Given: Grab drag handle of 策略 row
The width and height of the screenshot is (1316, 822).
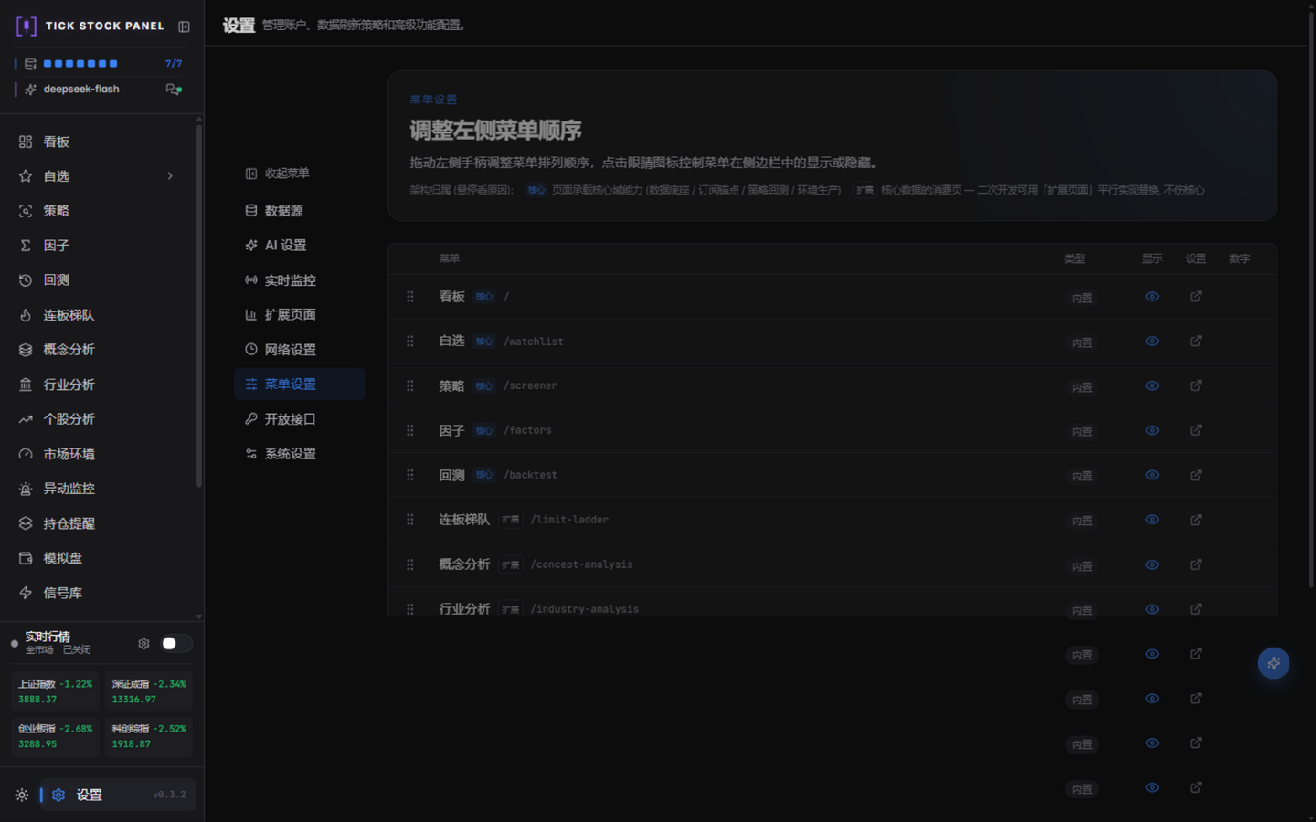Looking at the screenshot, I should coord(410,386).
